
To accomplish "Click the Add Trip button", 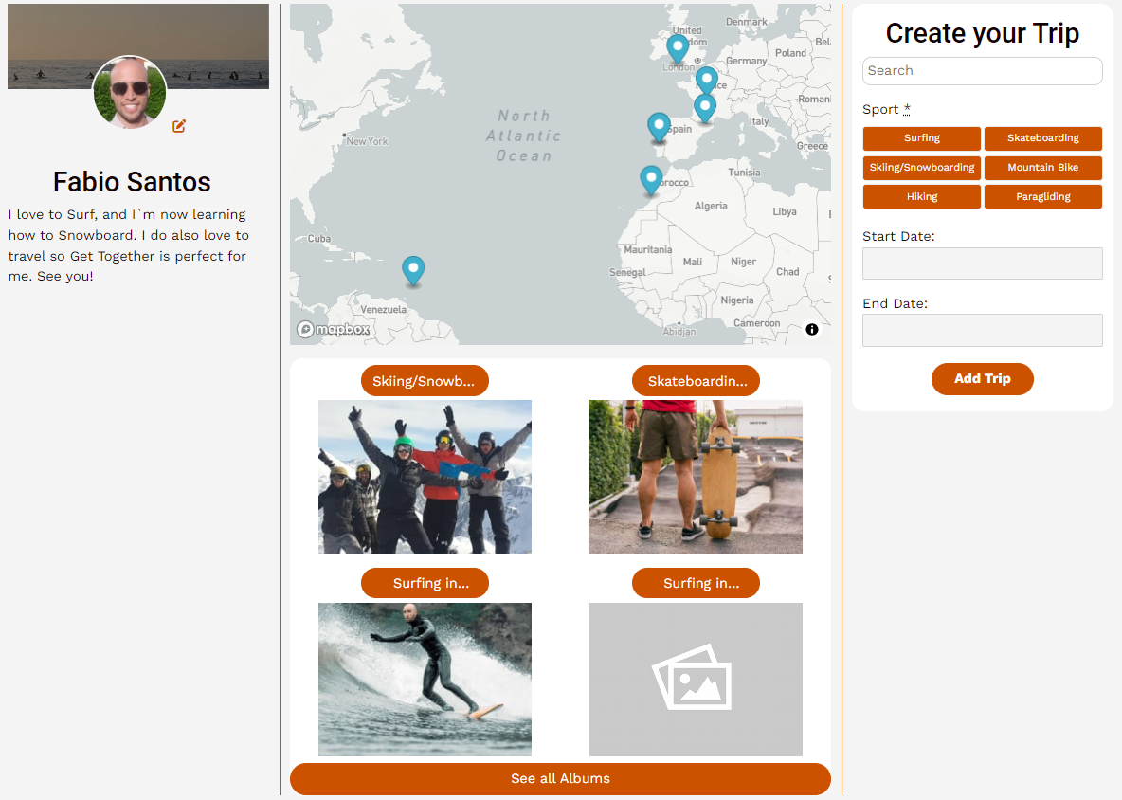I will pos(982,378).
